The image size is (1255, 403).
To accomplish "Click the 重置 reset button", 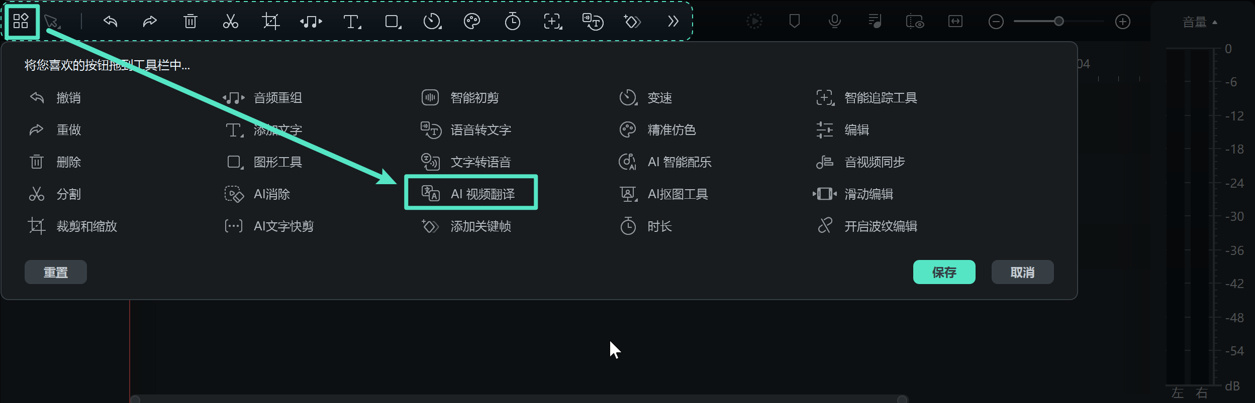I will (x=55, y=272).
